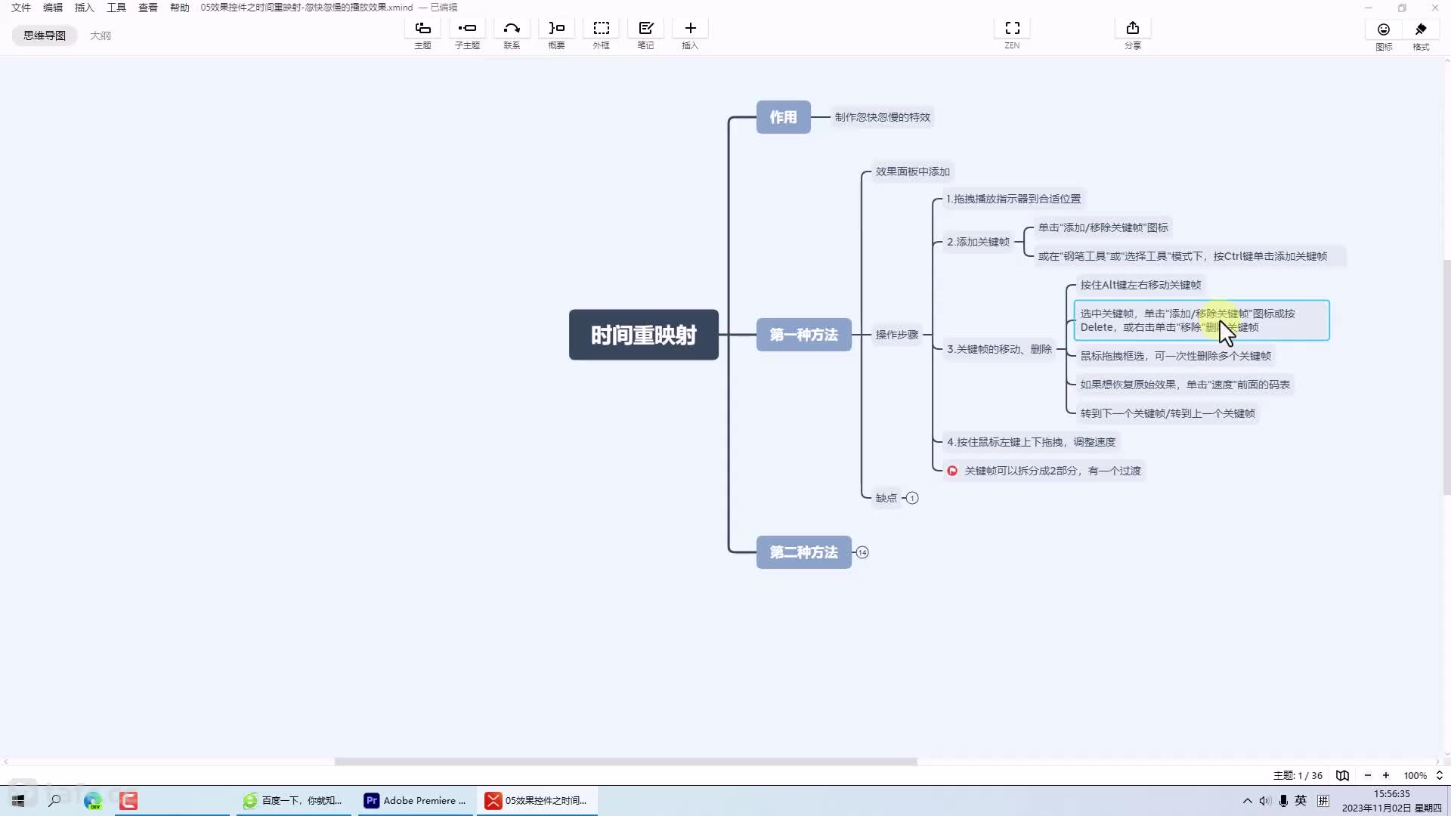Open the Edge Dev browser in taskbar
Image resolution: width=1451 pixels, height=816 pixels.
click(92, 800)
